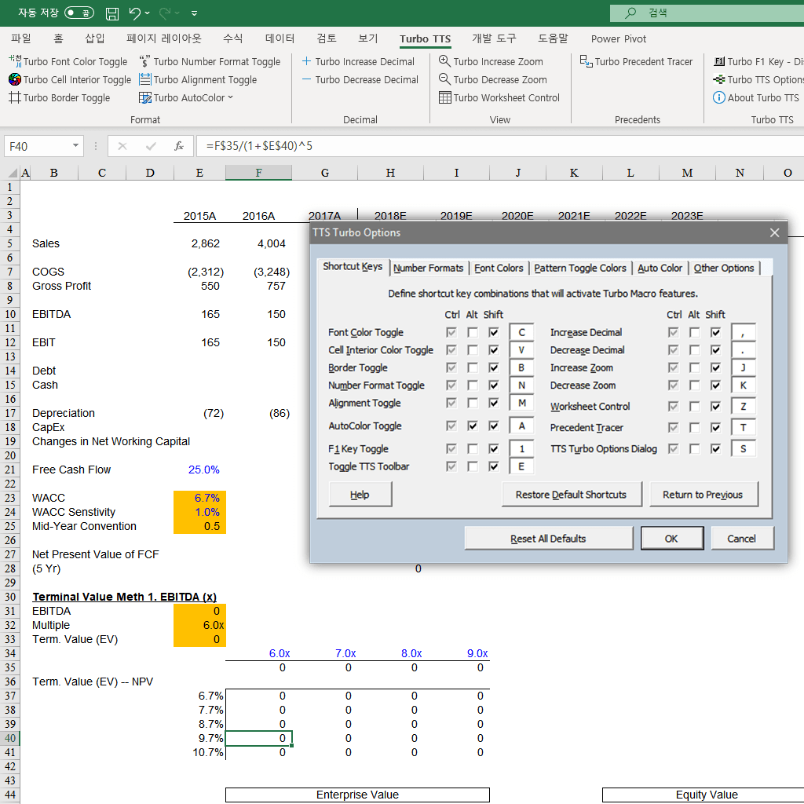Click the Turbo Cell Interior Toggle icon

click(15, 79)
